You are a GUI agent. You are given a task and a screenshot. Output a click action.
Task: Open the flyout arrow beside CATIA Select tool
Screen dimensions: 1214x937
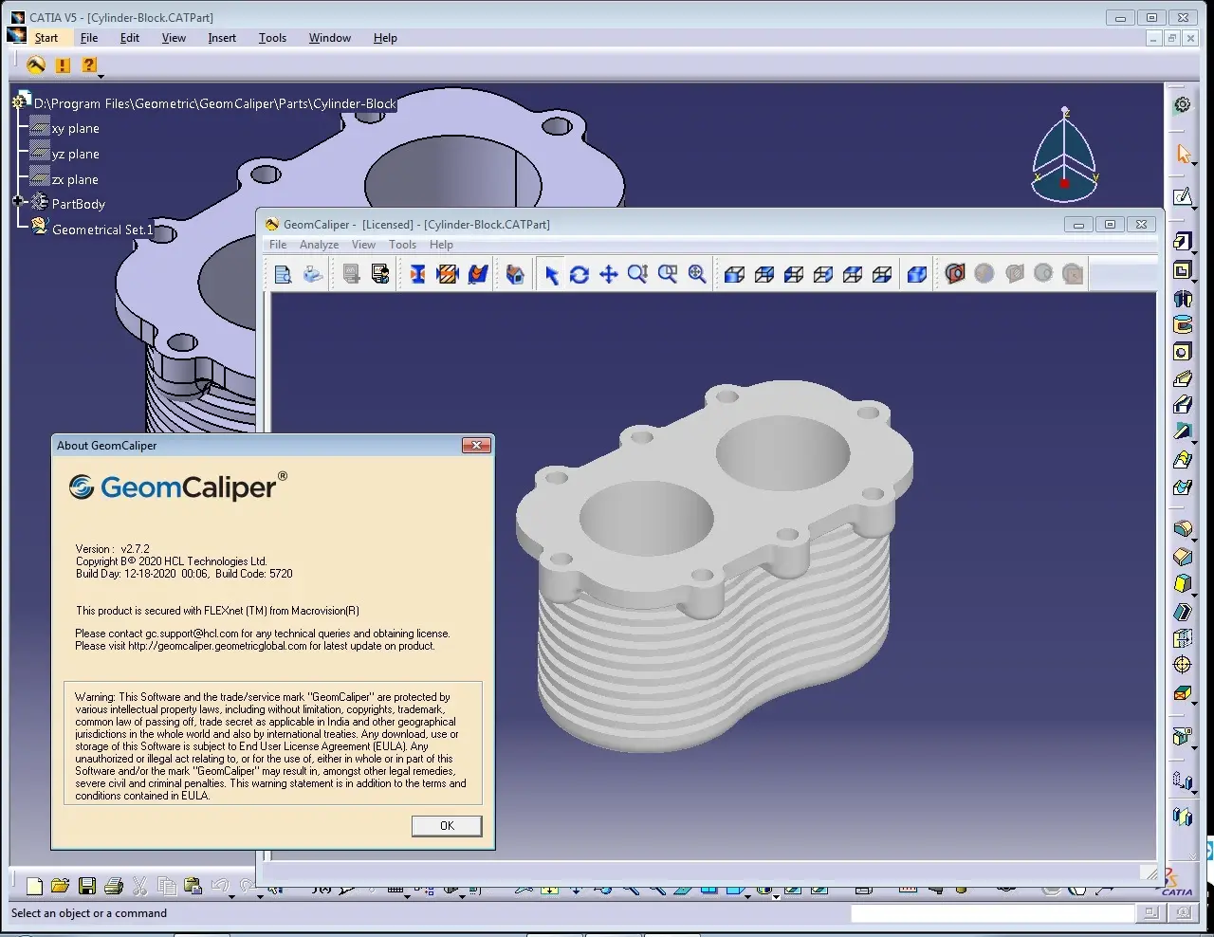(1194, 163)
